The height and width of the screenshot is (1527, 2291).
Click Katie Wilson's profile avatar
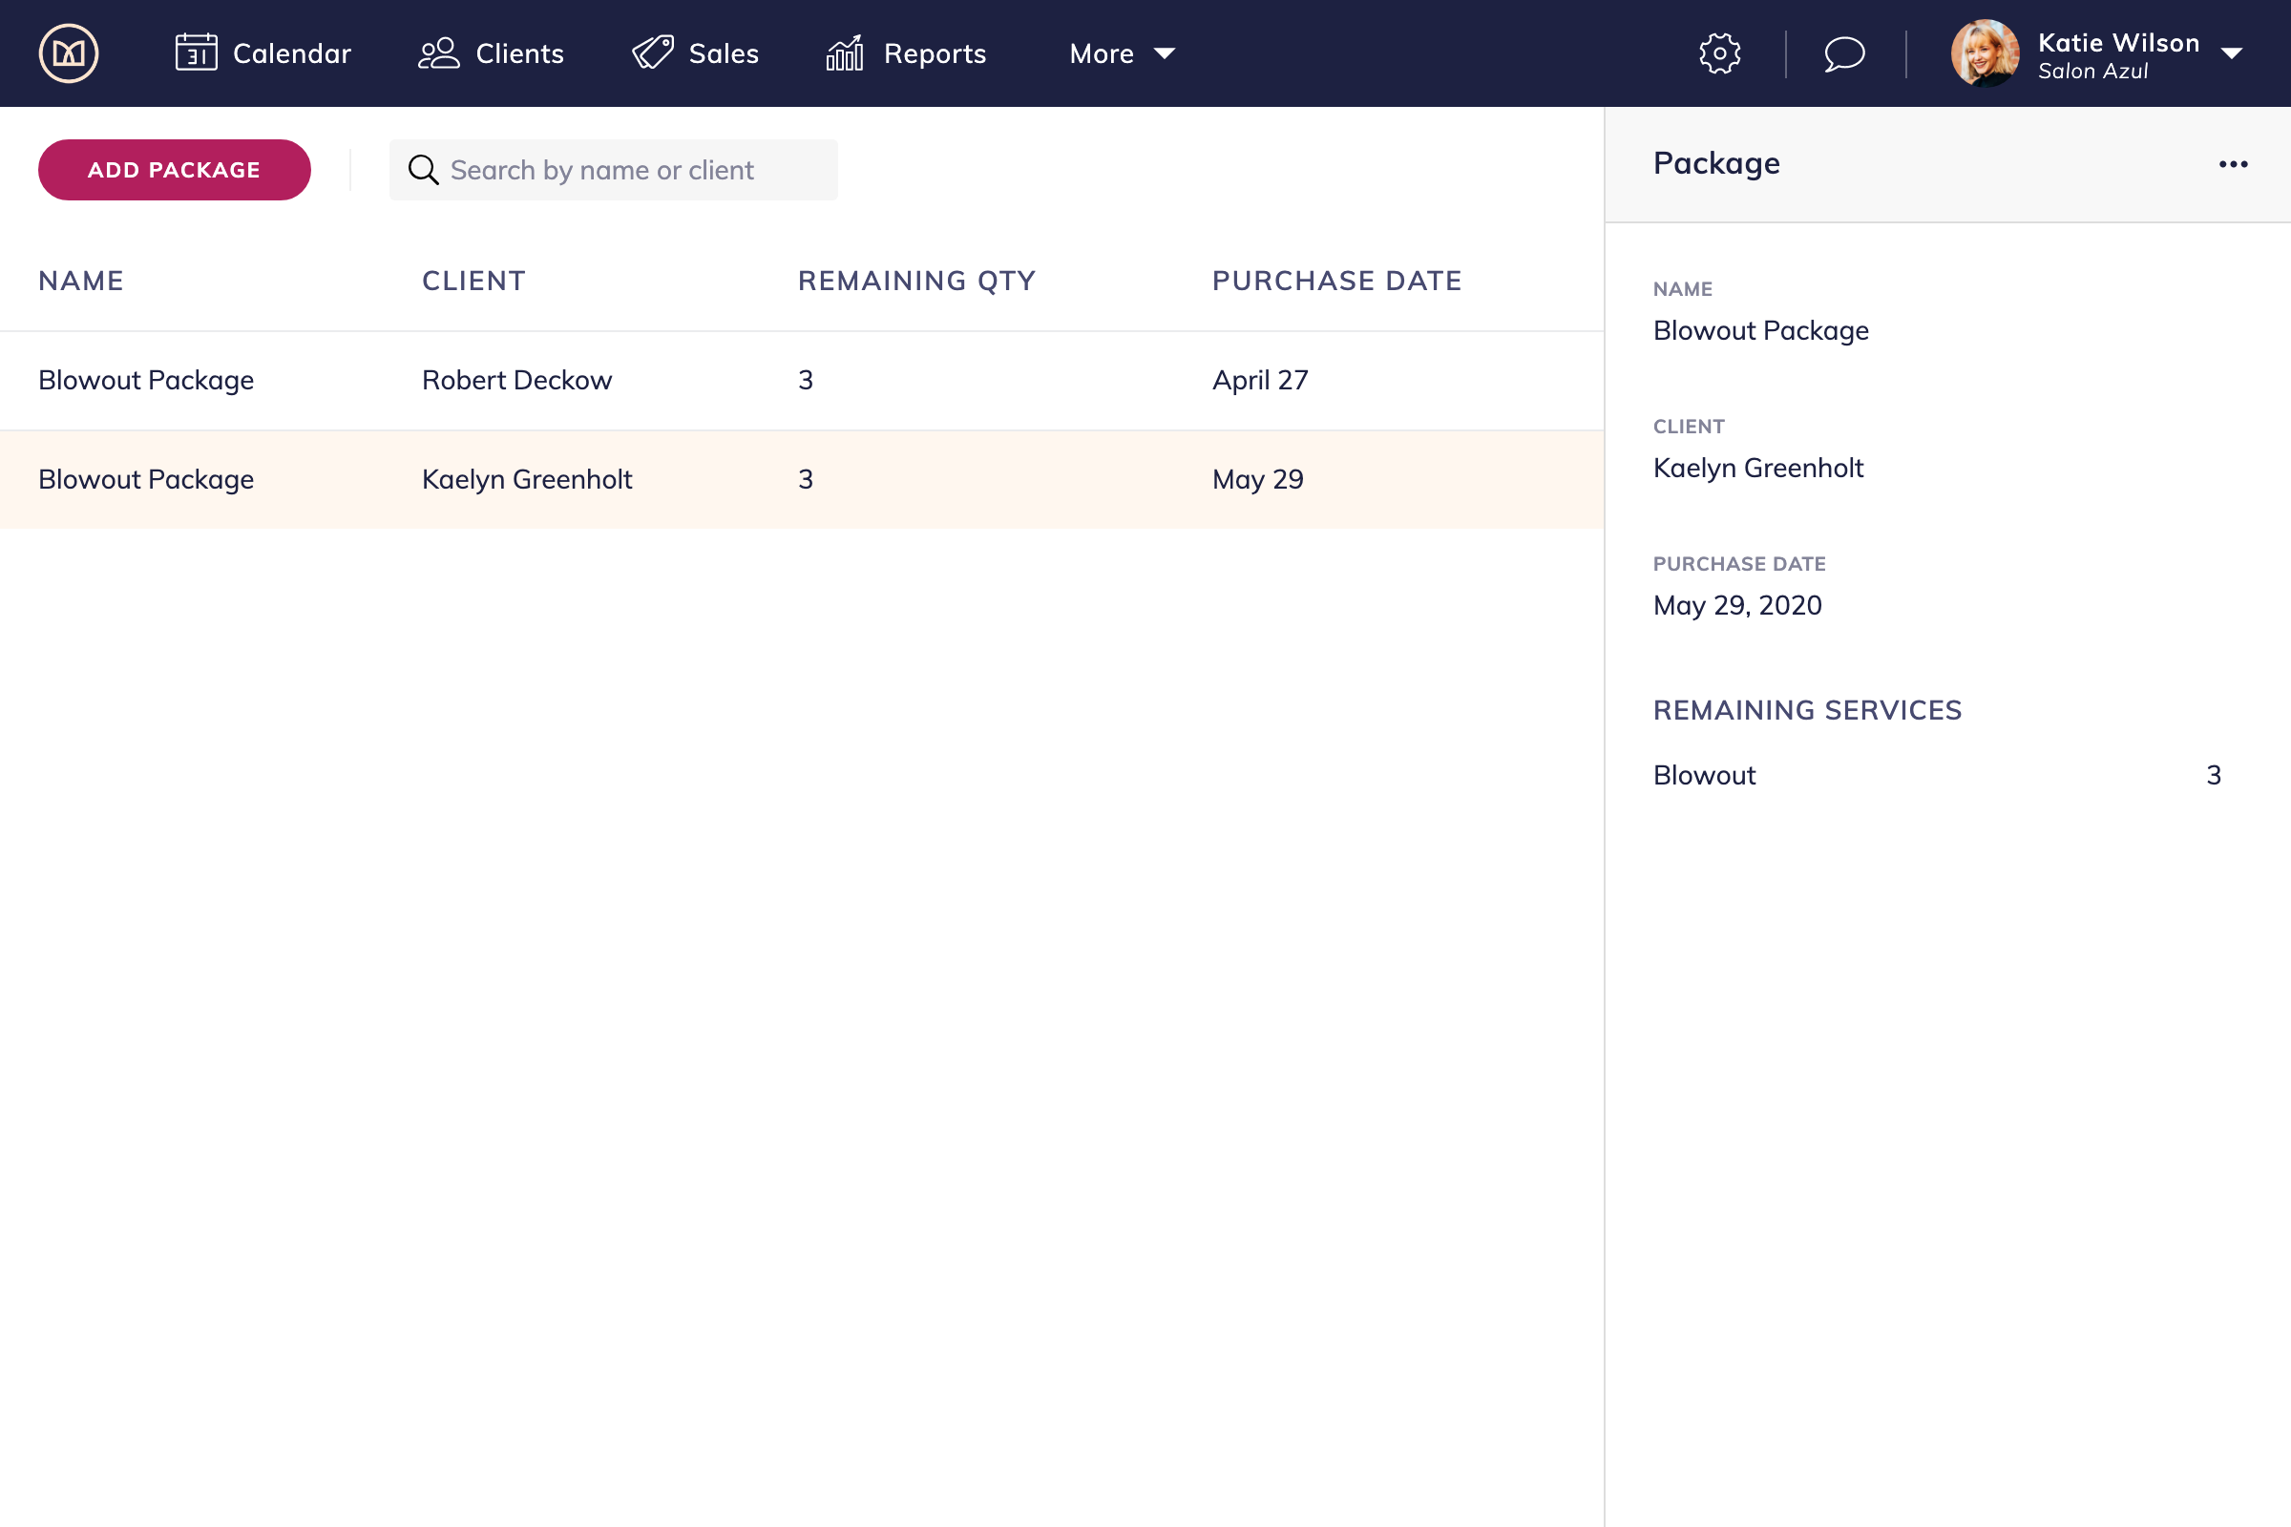(1985, 53)
